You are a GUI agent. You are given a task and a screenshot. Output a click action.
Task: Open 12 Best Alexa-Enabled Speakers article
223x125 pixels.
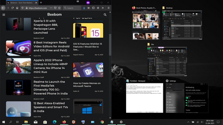pos(51,107)
